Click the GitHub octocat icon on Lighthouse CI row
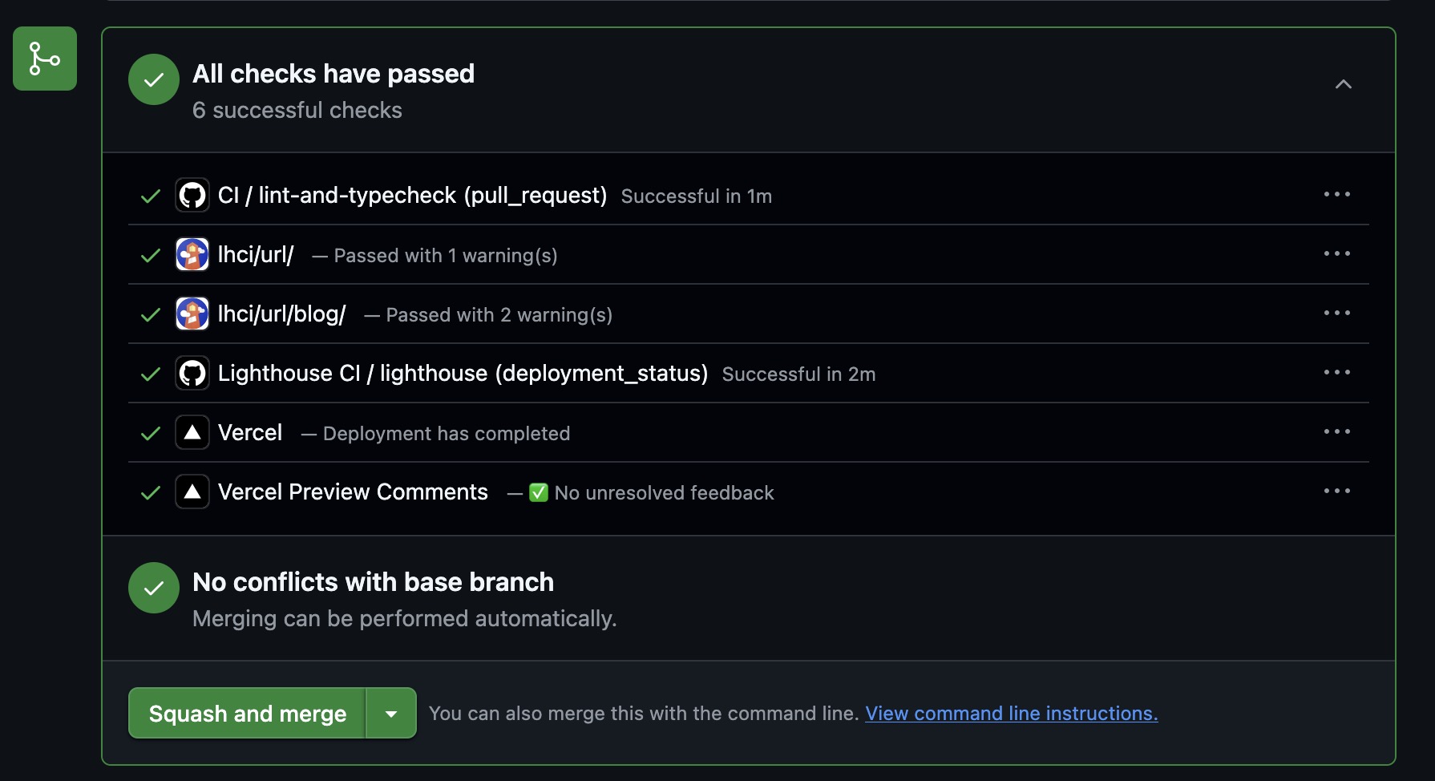This screenshot has height=781, width=1435. (192, 373)
